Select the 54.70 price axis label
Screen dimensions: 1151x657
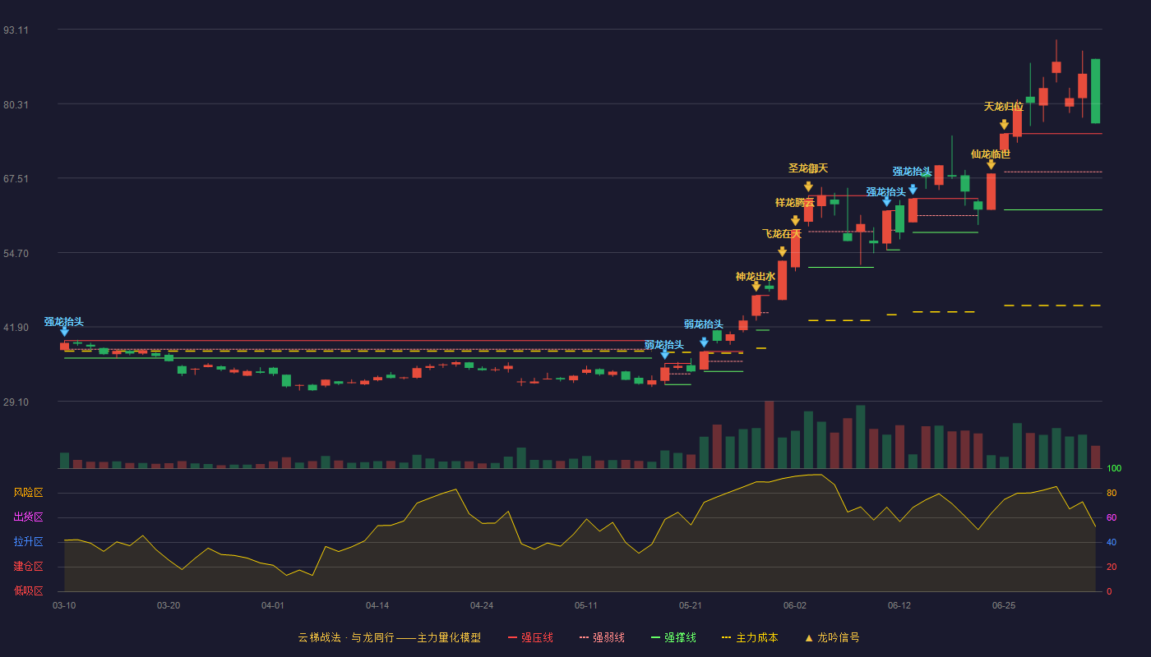tap(16, 254)
